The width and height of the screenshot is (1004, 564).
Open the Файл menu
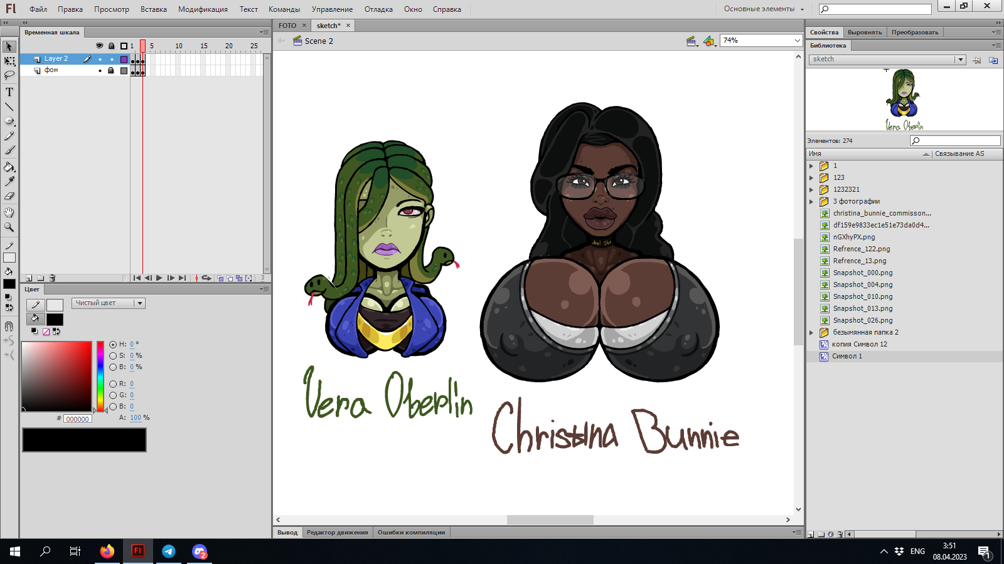38,9
